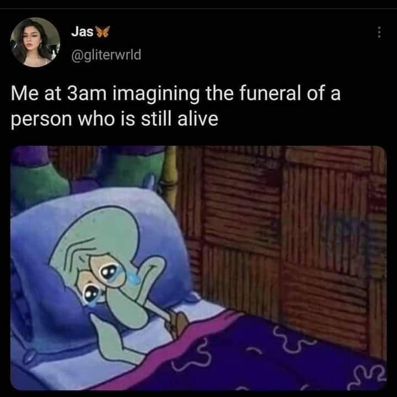The height and width of the screenshot is (397, 397).
Task: Open the @gliterwrld profile handle
Action: click(x=106, y=55)
